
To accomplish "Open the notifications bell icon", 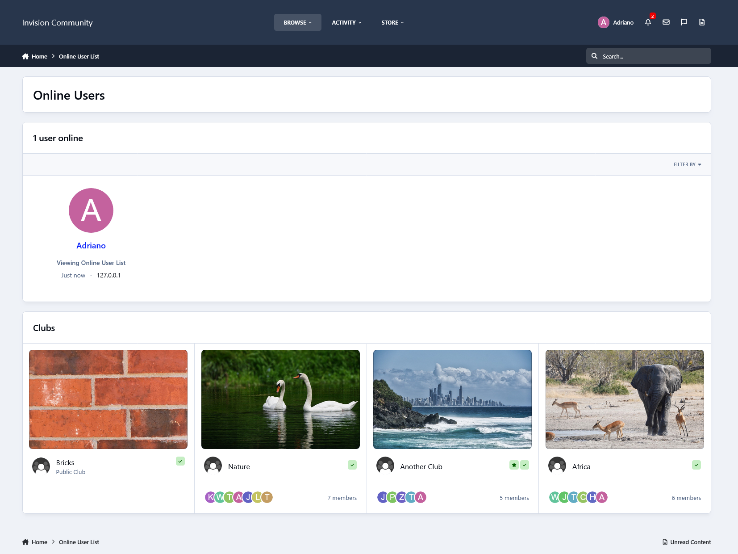I will pos(648,22).
